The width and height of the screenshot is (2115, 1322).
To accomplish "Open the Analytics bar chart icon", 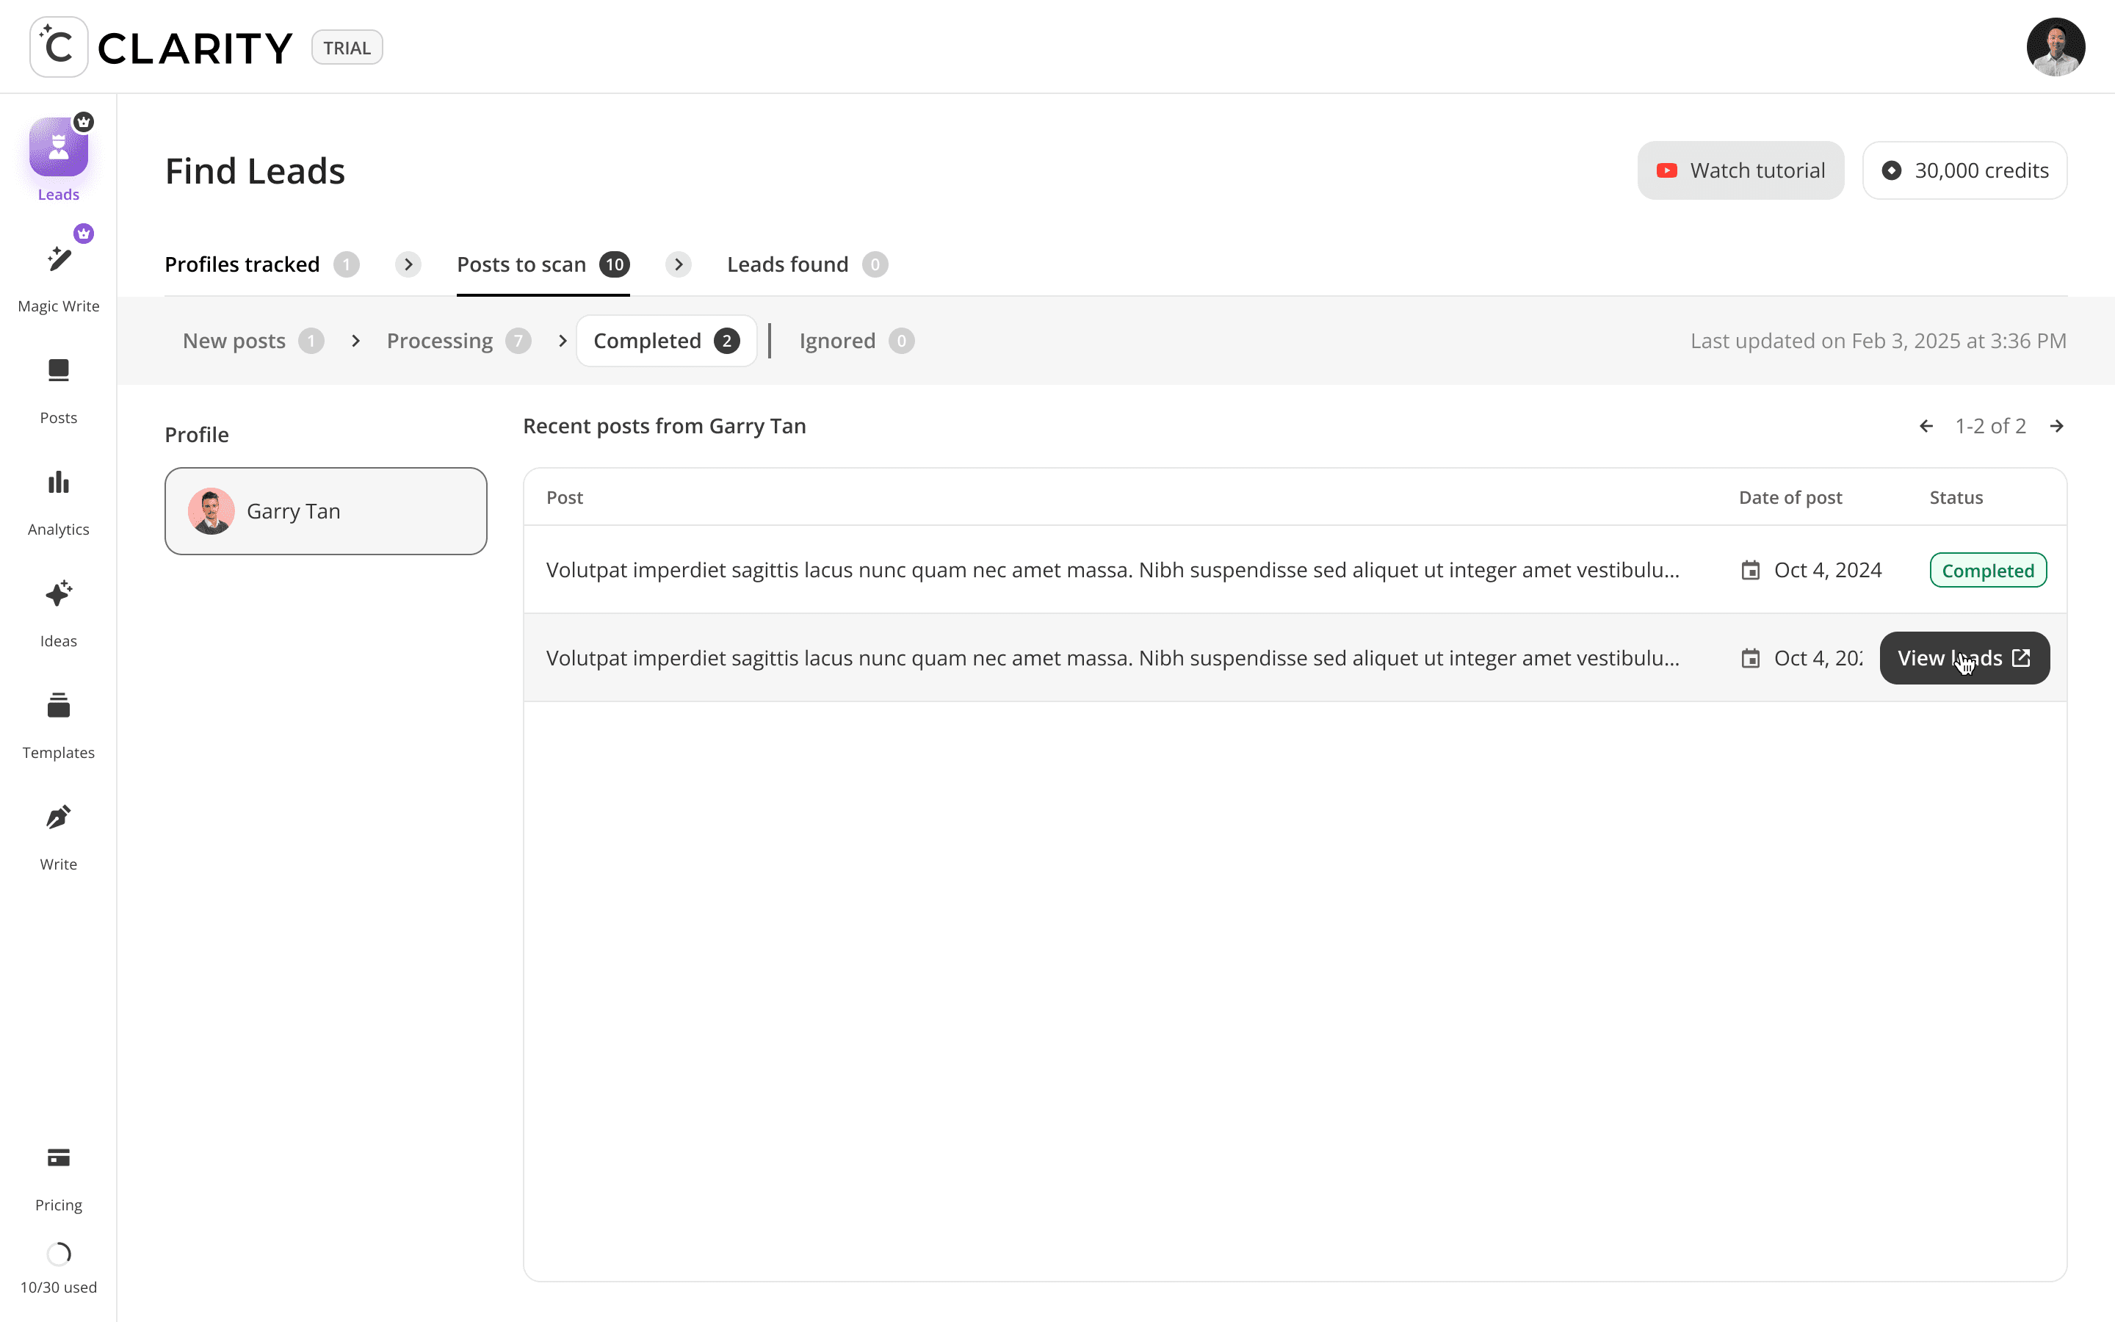I will (x=59, y=483).
